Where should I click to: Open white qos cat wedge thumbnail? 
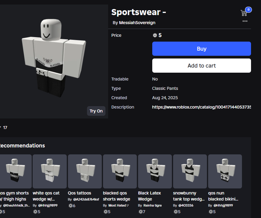50,171
